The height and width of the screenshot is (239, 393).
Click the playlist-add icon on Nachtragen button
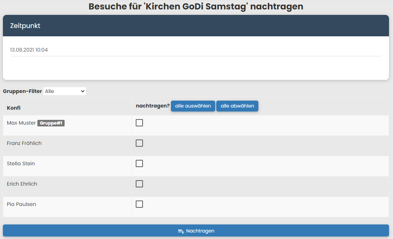[x=181, y=231]
